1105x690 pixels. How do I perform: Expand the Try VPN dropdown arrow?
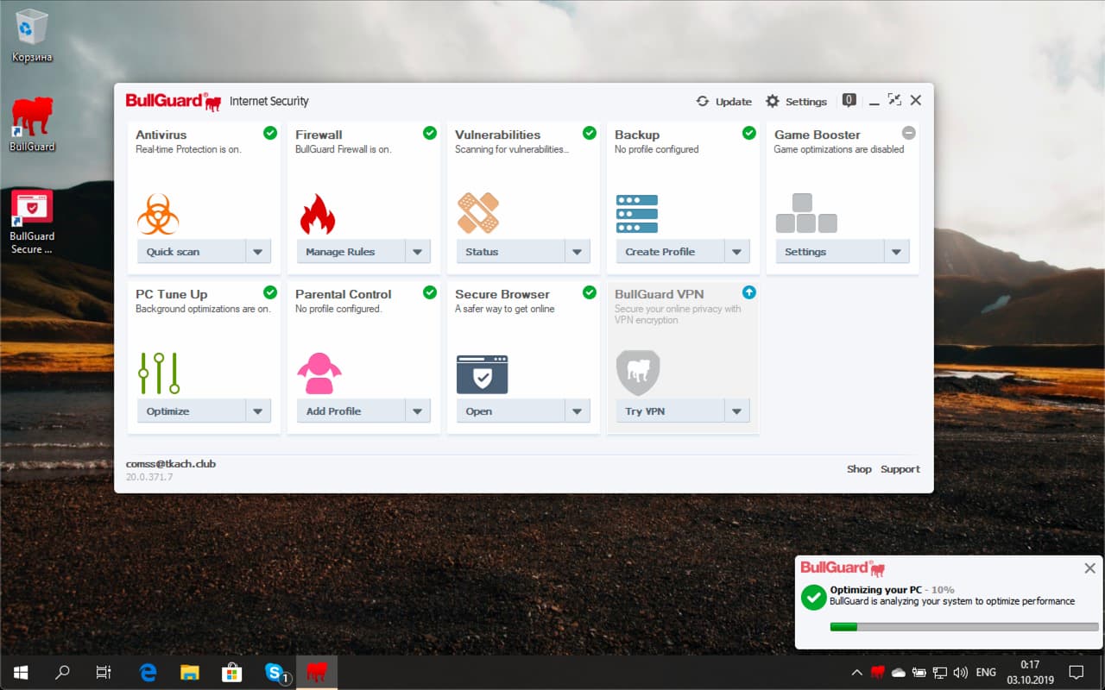(737, 411)
